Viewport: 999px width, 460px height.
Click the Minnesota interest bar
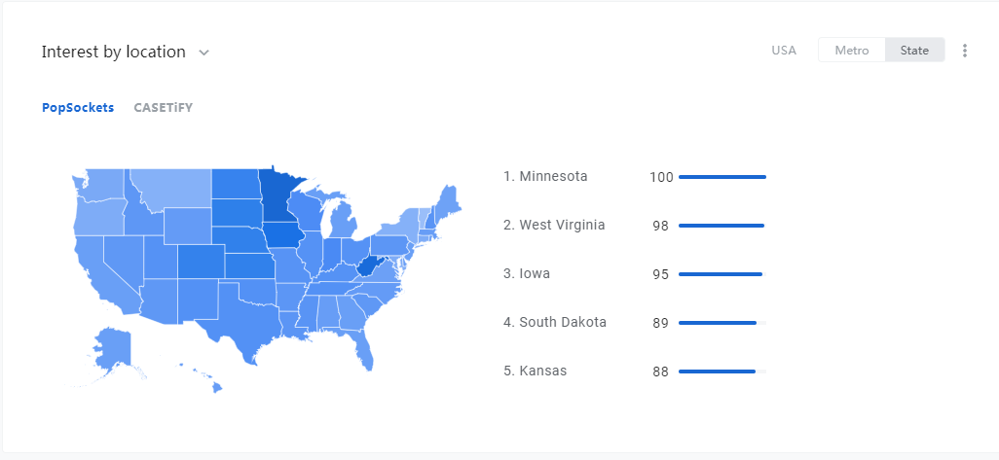tap(722, 177)
